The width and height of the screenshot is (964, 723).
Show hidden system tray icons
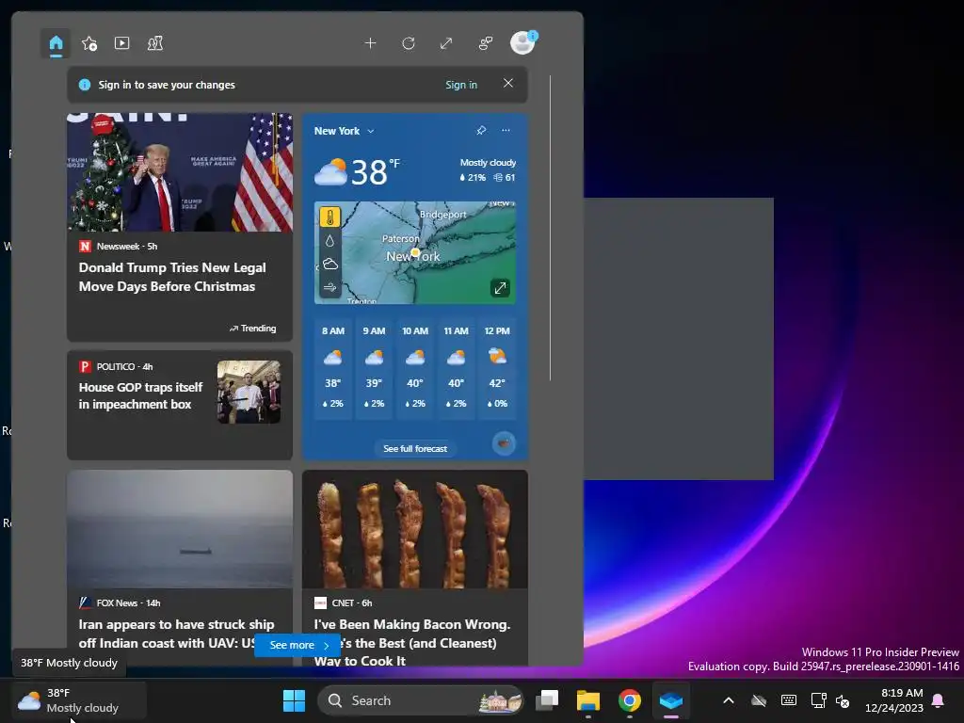pyautogui.click(x=729, y=700)
